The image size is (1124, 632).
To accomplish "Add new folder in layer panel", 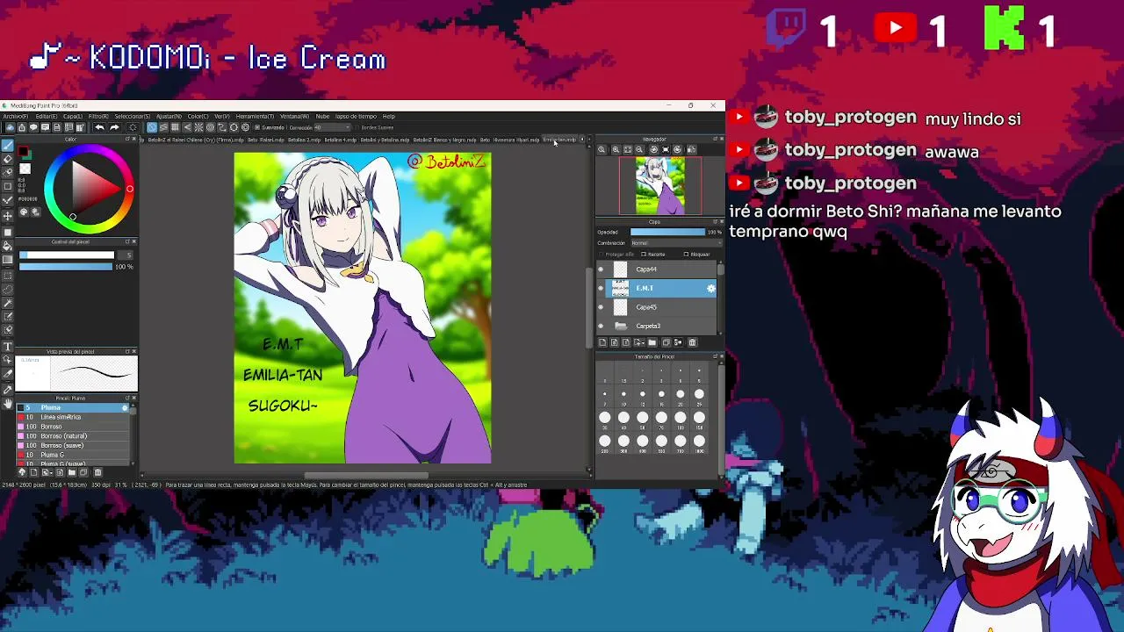I will [652, 342].
